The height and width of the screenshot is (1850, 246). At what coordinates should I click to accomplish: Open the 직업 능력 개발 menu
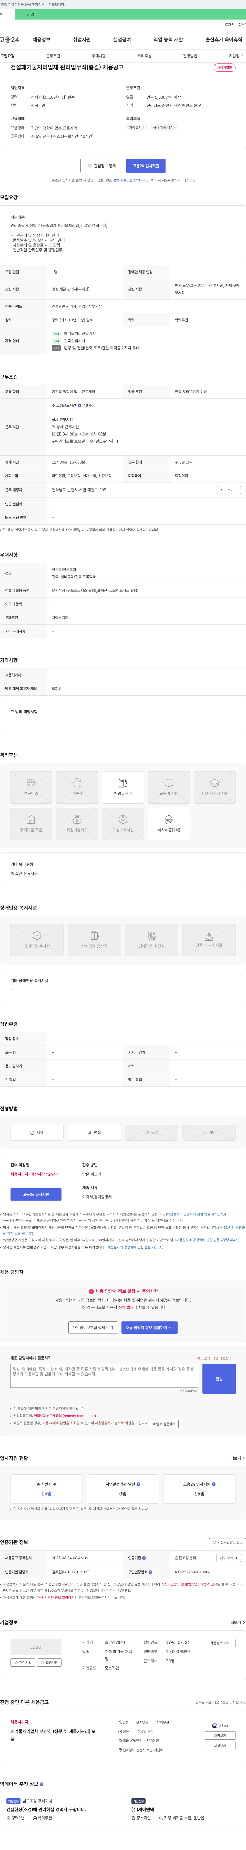click(x=168, y=40)
